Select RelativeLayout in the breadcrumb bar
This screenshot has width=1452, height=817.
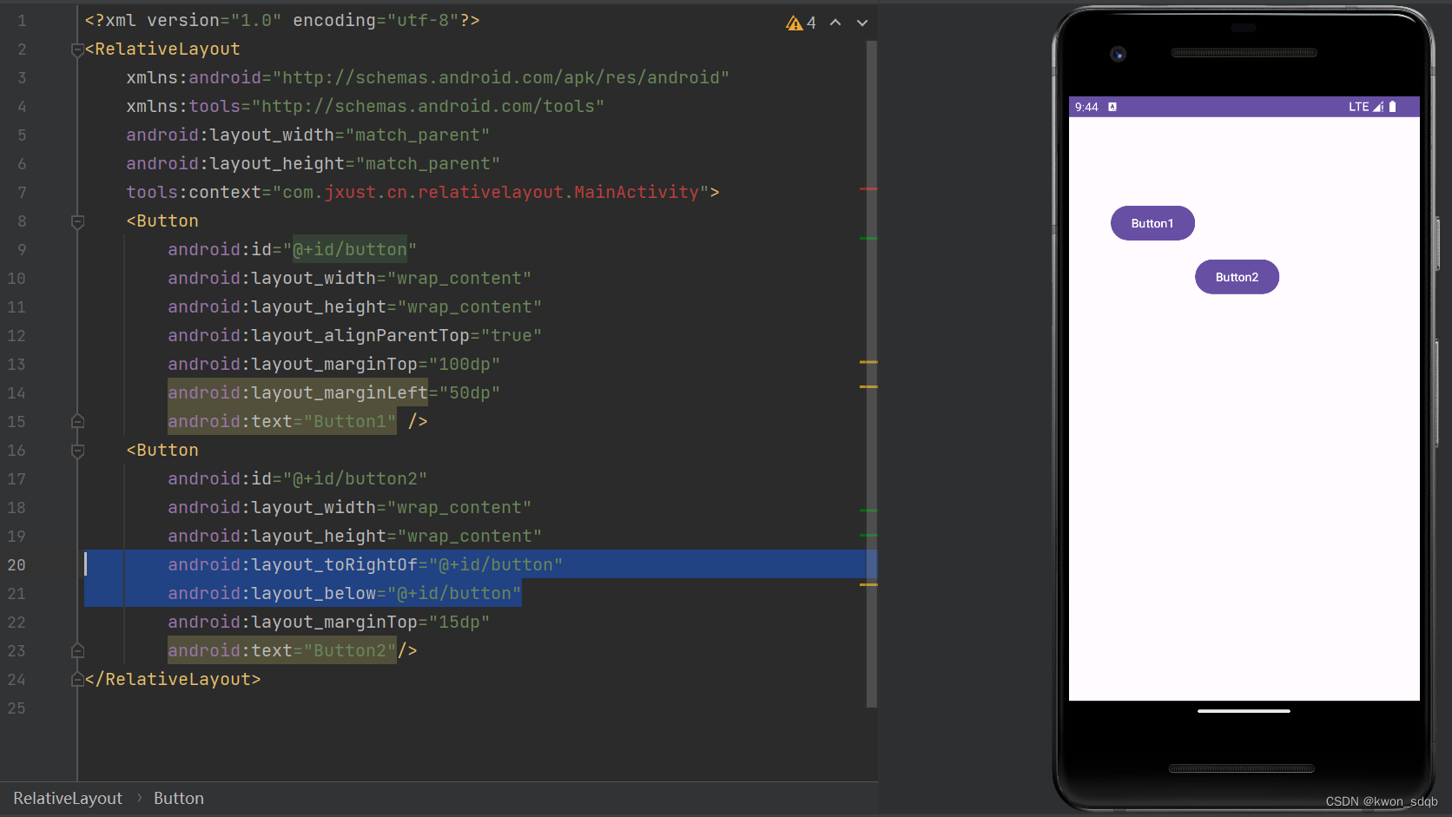coord(68,798)
